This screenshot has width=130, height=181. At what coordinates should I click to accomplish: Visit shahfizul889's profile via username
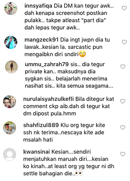click(41, 125)
